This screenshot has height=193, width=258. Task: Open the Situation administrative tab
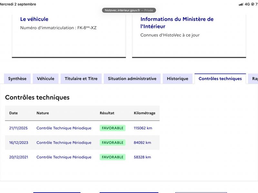click(x=132, y=78)
